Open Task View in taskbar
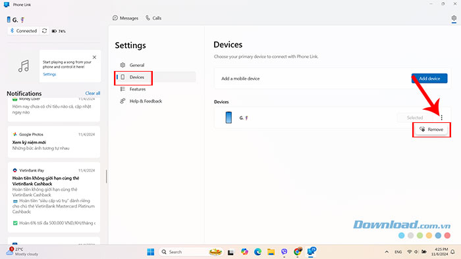The height and width of the screenshot is (259, 461). [230, 252]
